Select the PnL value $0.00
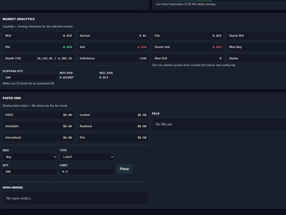This screenshot has width=286, height=215. 142,138
